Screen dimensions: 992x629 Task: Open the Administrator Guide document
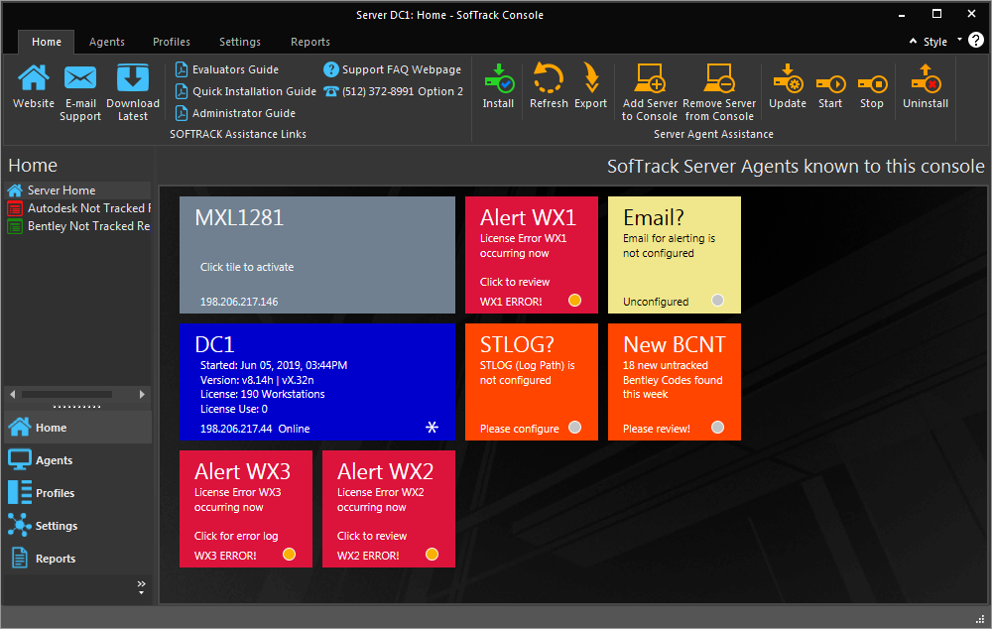[235, 113]
